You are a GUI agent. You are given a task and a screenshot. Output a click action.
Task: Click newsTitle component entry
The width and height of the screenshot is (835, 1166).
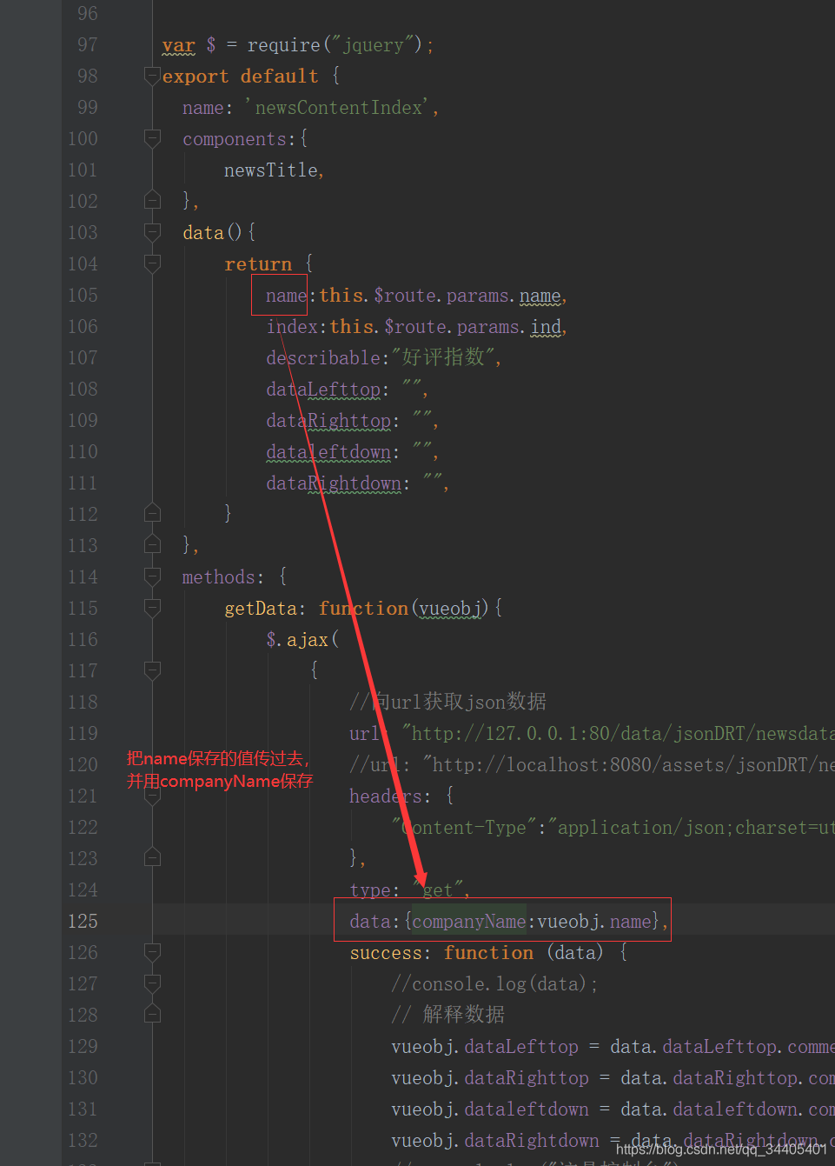271,170
